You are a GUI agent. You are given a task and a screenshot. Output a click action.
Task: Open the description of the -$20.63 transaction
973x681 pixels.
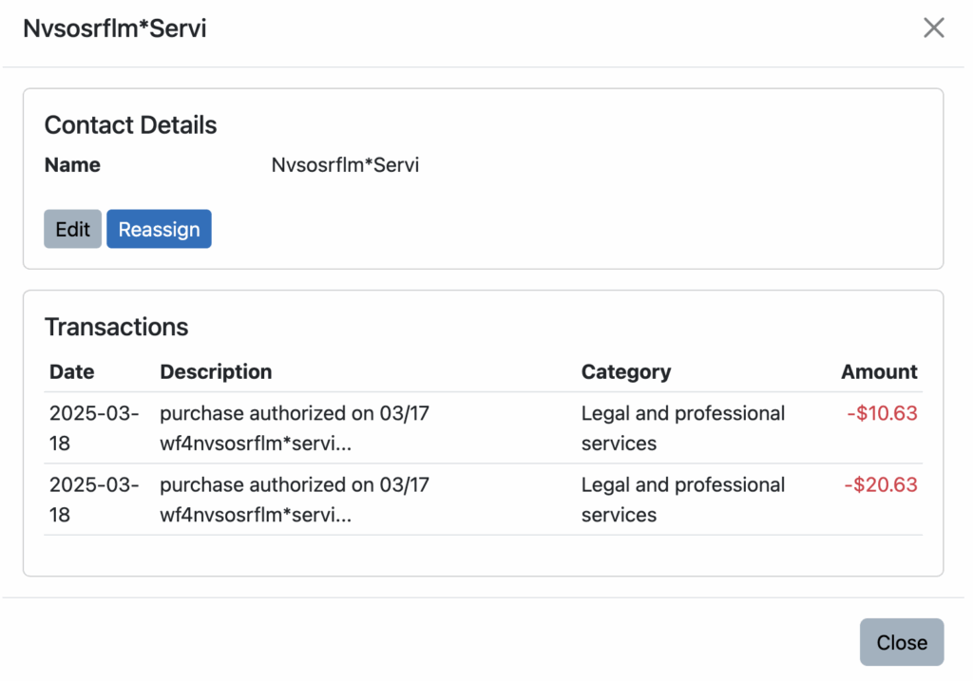(x=294, y=500)
